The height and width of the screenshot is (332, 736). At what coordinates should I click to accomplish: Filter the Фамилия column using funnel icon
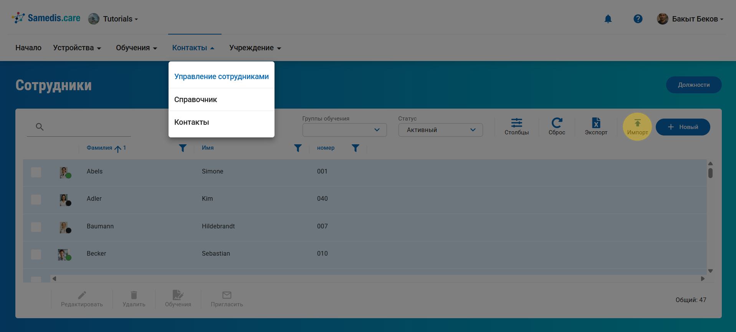click(183, 148)
